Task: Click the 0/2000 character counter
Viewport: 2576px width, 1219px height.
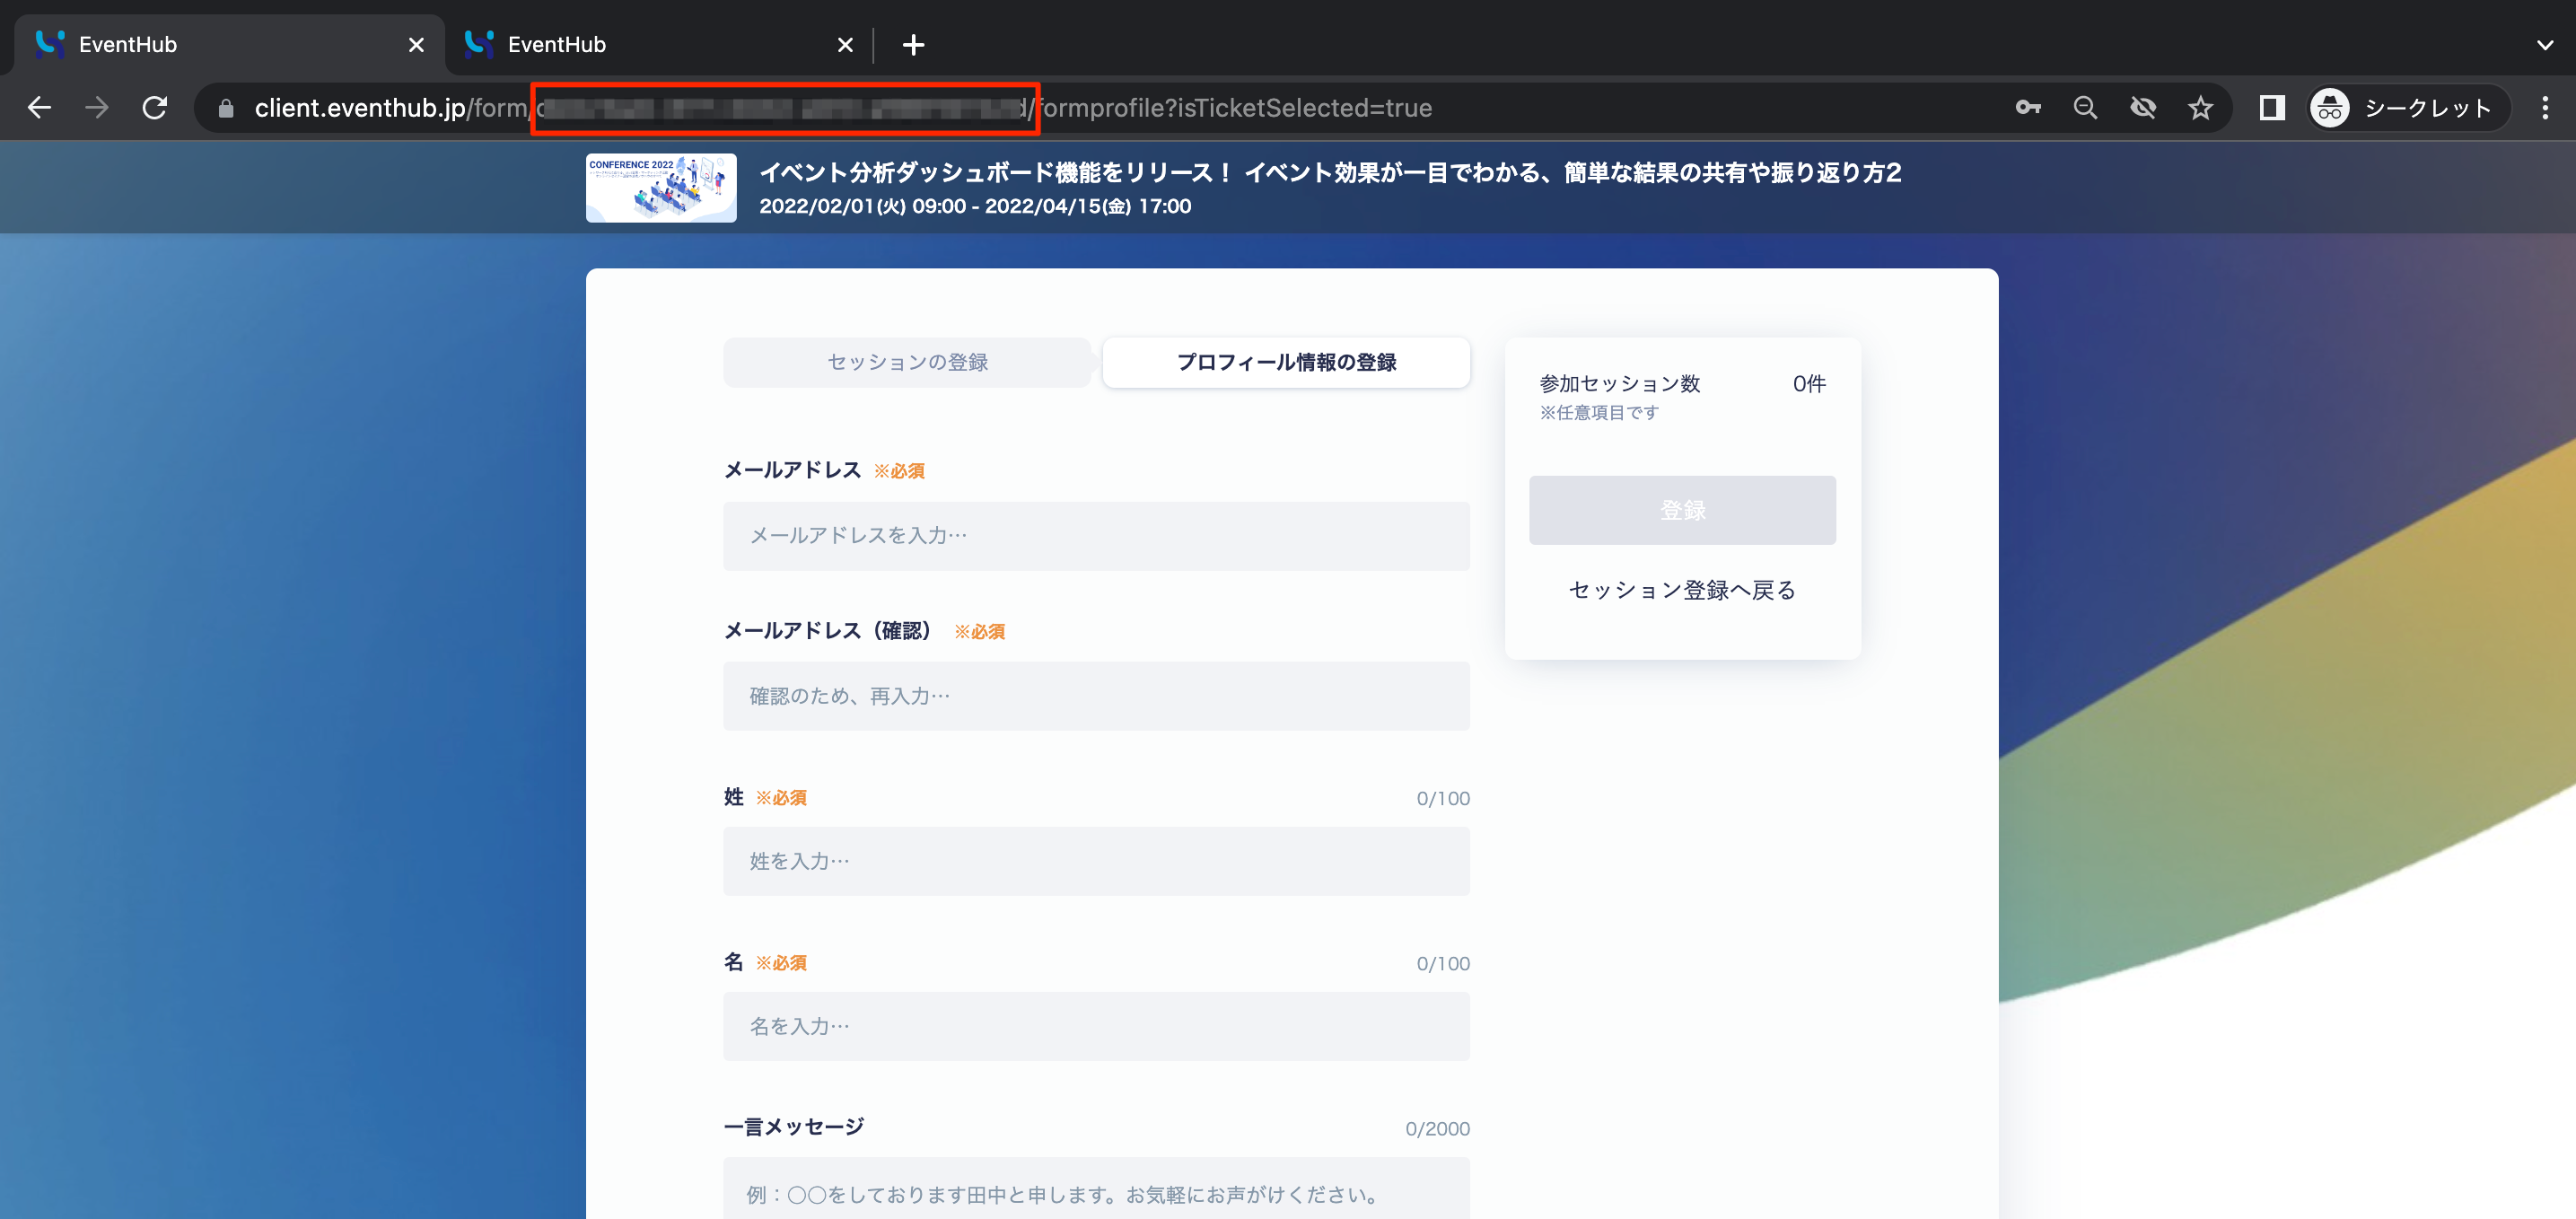Action: tap(1437, 1129)
